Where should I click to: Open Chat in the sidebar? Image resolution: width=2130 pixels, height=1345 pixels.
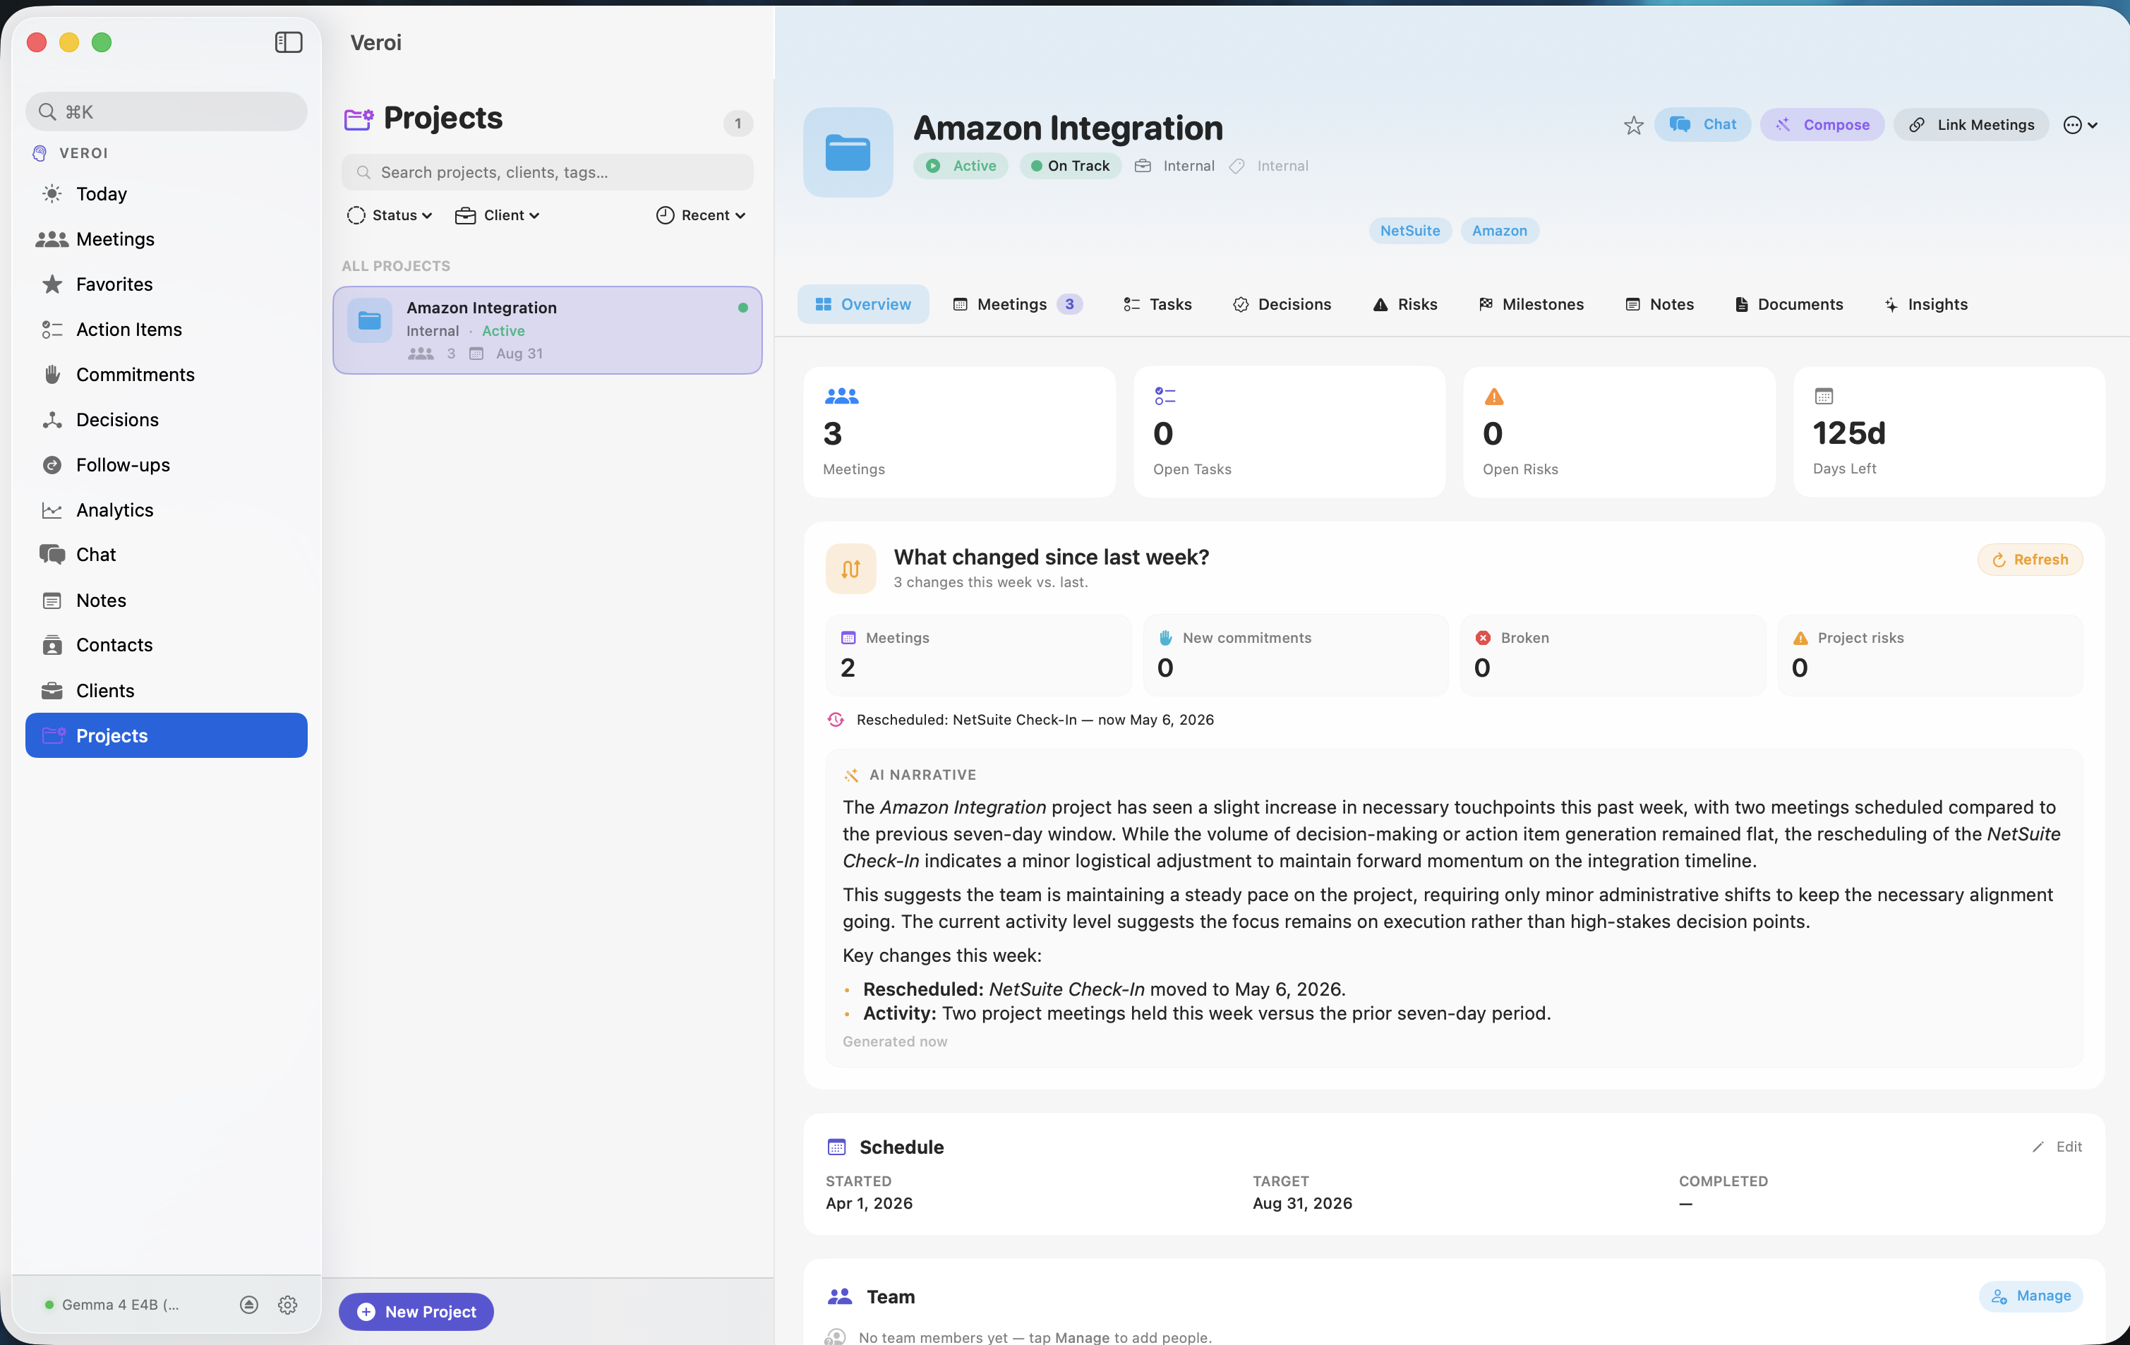167,555
